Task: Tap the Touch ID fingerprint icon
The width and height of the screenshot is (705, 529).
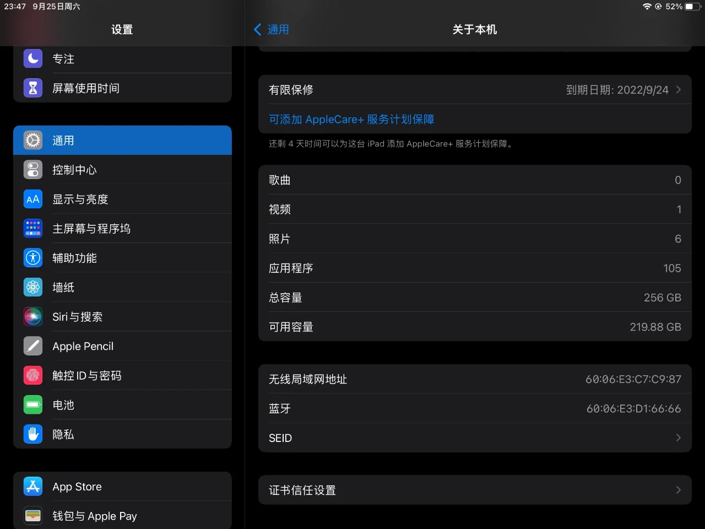Action: point(33,375)
